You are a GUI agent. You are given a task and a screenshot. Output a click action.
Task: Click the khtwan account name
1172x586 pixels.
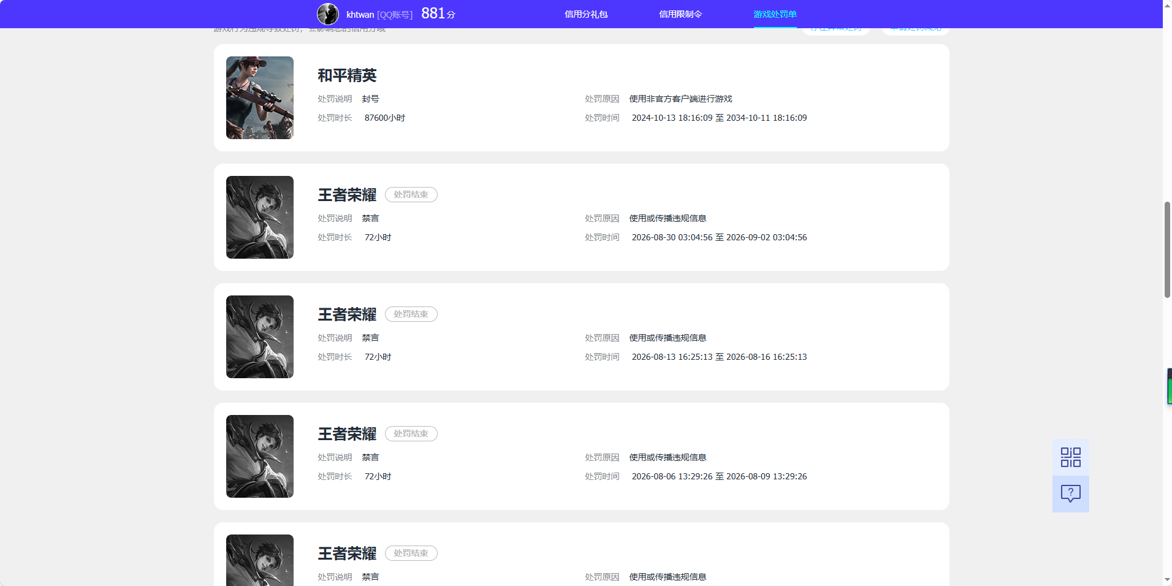[x=360, y=15]
